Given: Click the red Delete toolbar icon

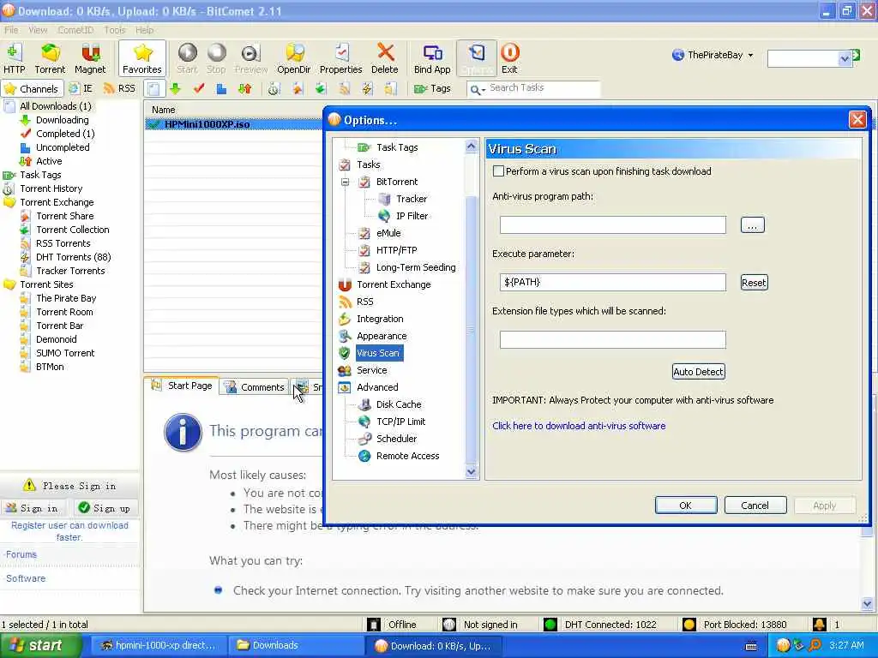Looking at the screenshot, I should pyautogui.click(x=385, y=58).
